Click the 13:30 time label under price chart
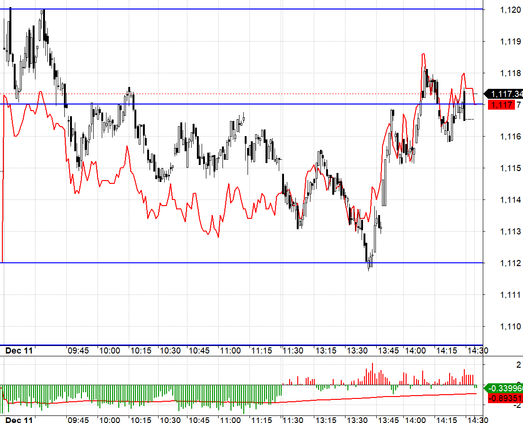 click(x=357, y=350)
